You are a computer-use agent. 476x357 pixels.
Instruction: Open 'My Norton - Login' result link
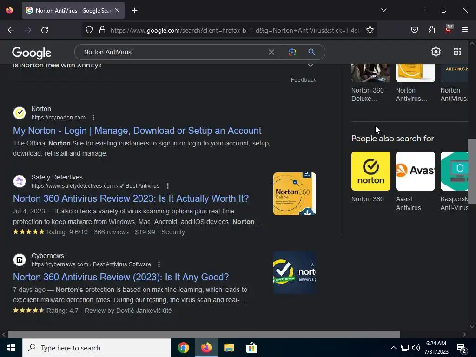(x=137, y=131)
